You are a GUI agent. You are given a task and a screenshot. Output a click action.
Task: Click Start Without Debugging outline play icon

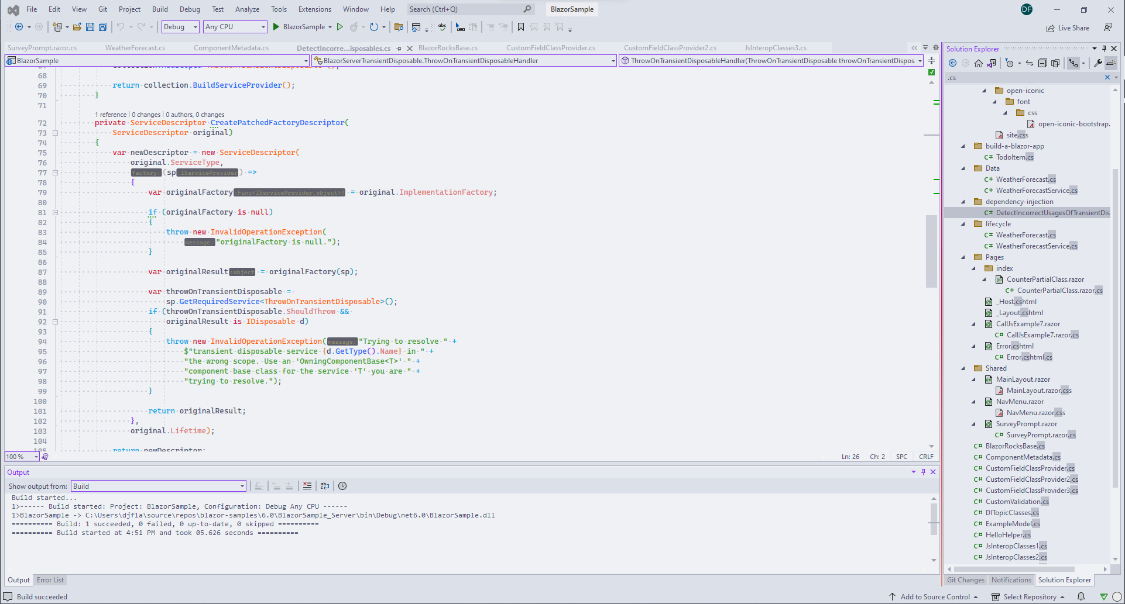click(339, 27)
